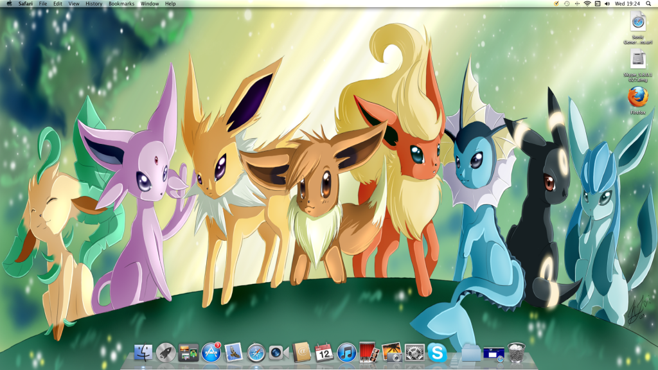Open the Bookmarks menu
The image size is (658, 370).
(121, 4)
